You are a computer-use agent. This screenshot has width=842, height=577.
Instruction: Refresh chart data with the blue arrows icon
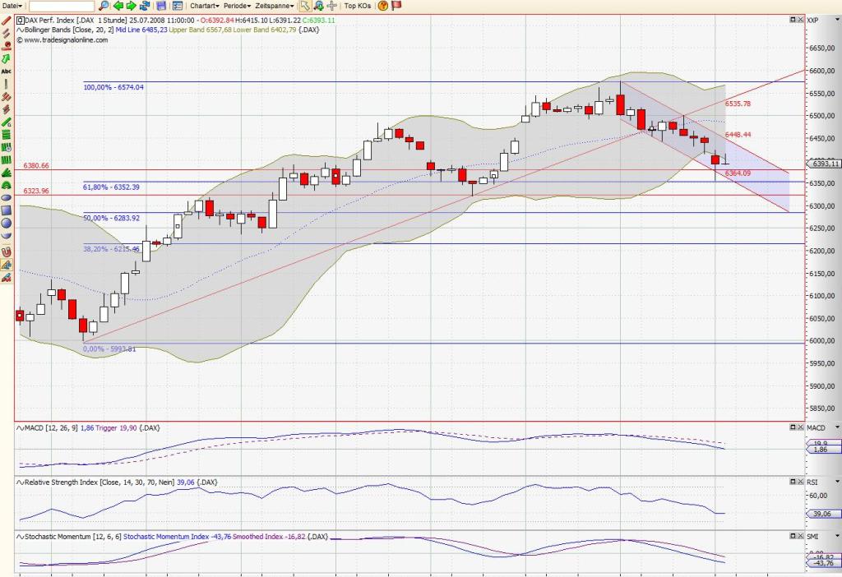click(x=145, y=6)
